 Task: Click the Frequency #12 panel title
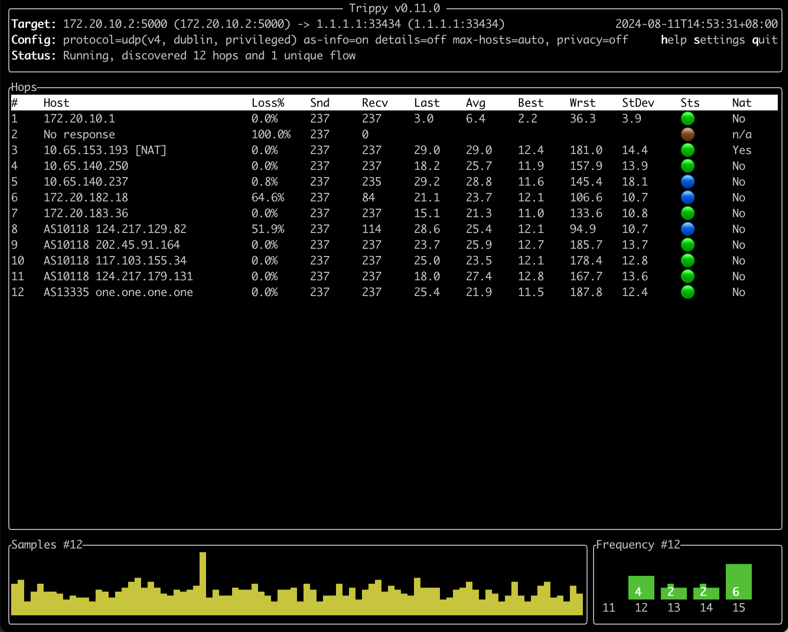tap(638, 545)
